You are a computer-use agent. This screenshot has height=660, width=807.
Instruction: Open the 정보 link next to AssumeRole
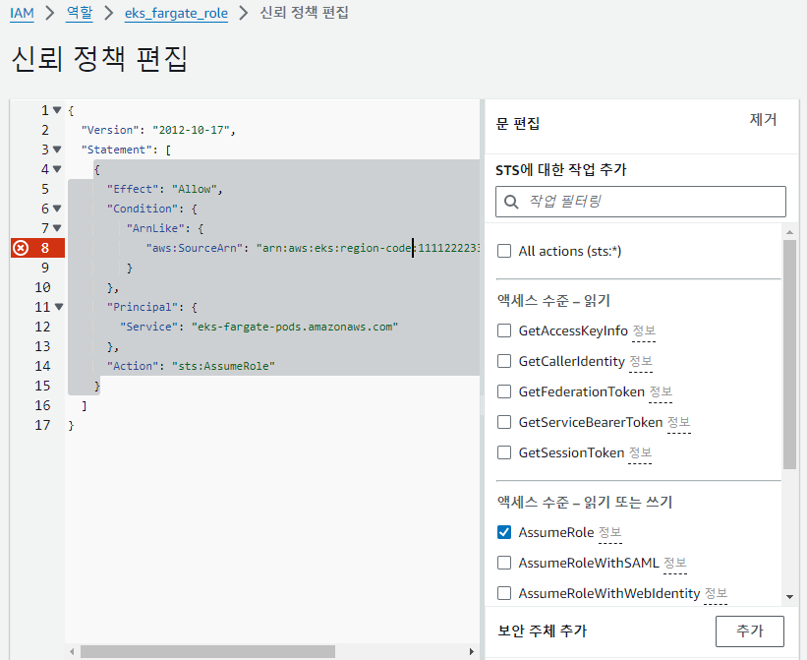(x=609, y=532)
